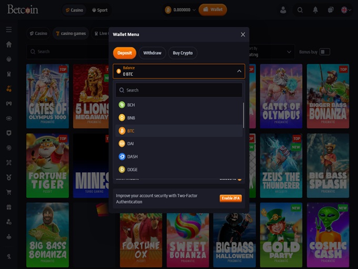Close the Wallet Menu dialog
Screen dimensions: 358x269
pos(243,34)
